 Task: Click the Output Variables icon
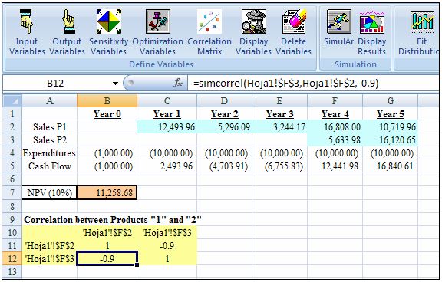(67, 32)
